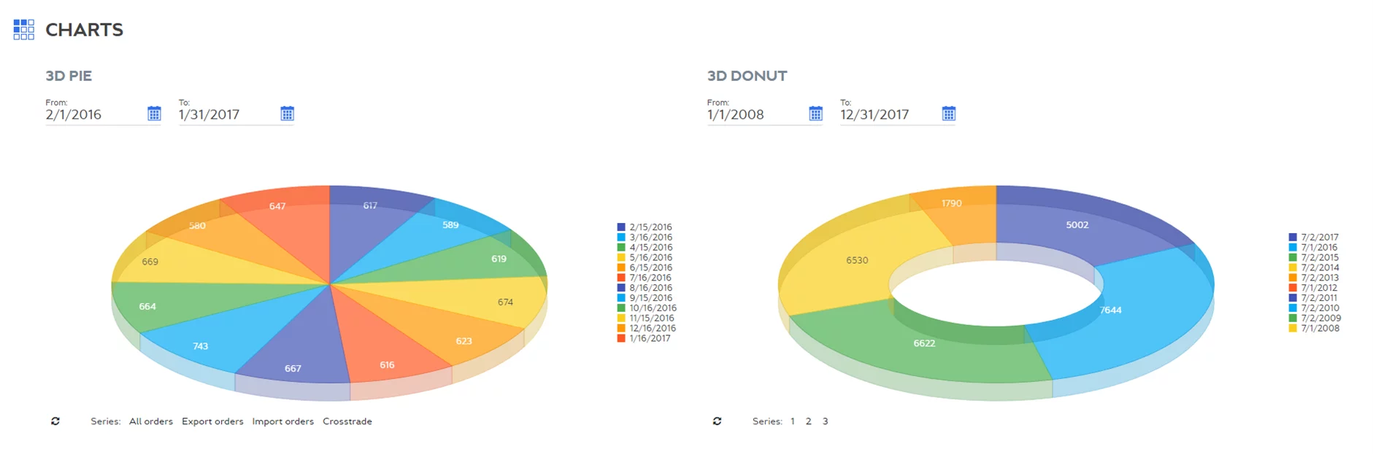Open 3D Pie To date calendar
Screen dimensions: 1373x454
tap(287, 114)
